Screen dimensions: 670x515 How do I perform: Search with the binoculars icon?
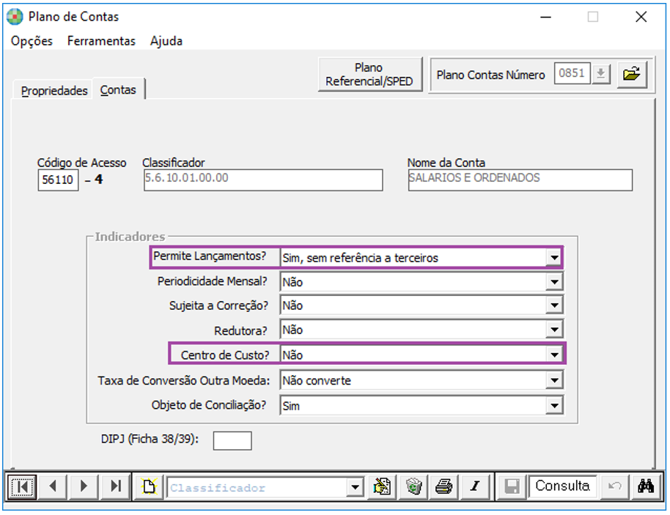point(646,486)
